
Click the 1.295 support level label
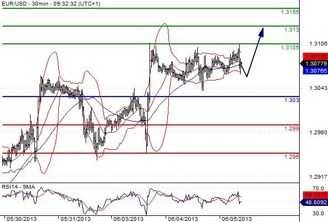coord(292,157)
